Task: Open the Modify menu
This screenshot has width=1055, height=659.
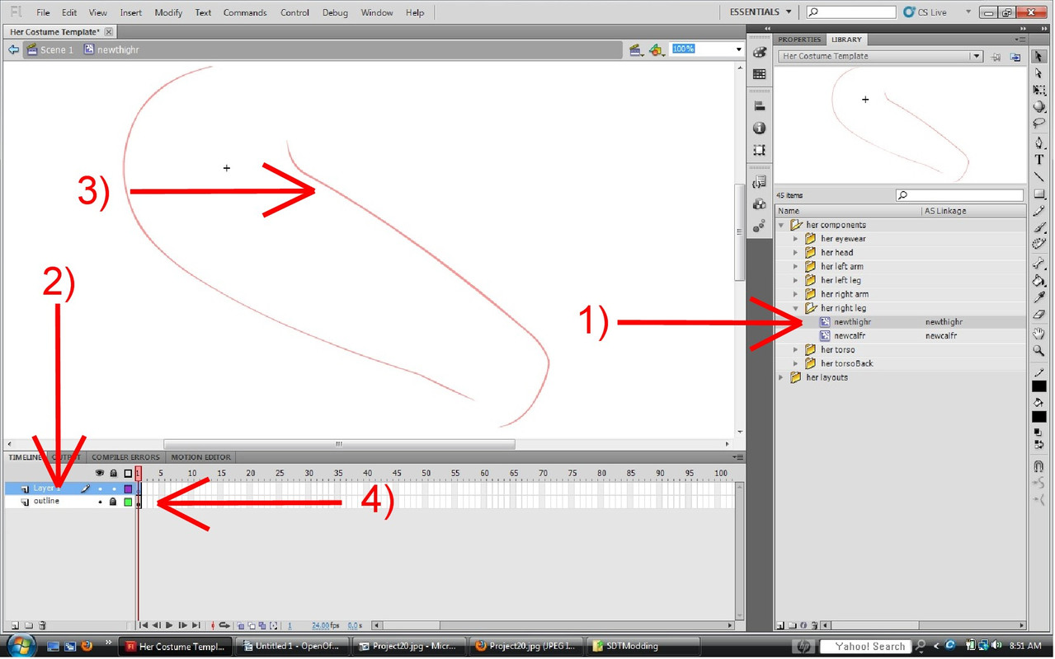Action: pos(168,12)
